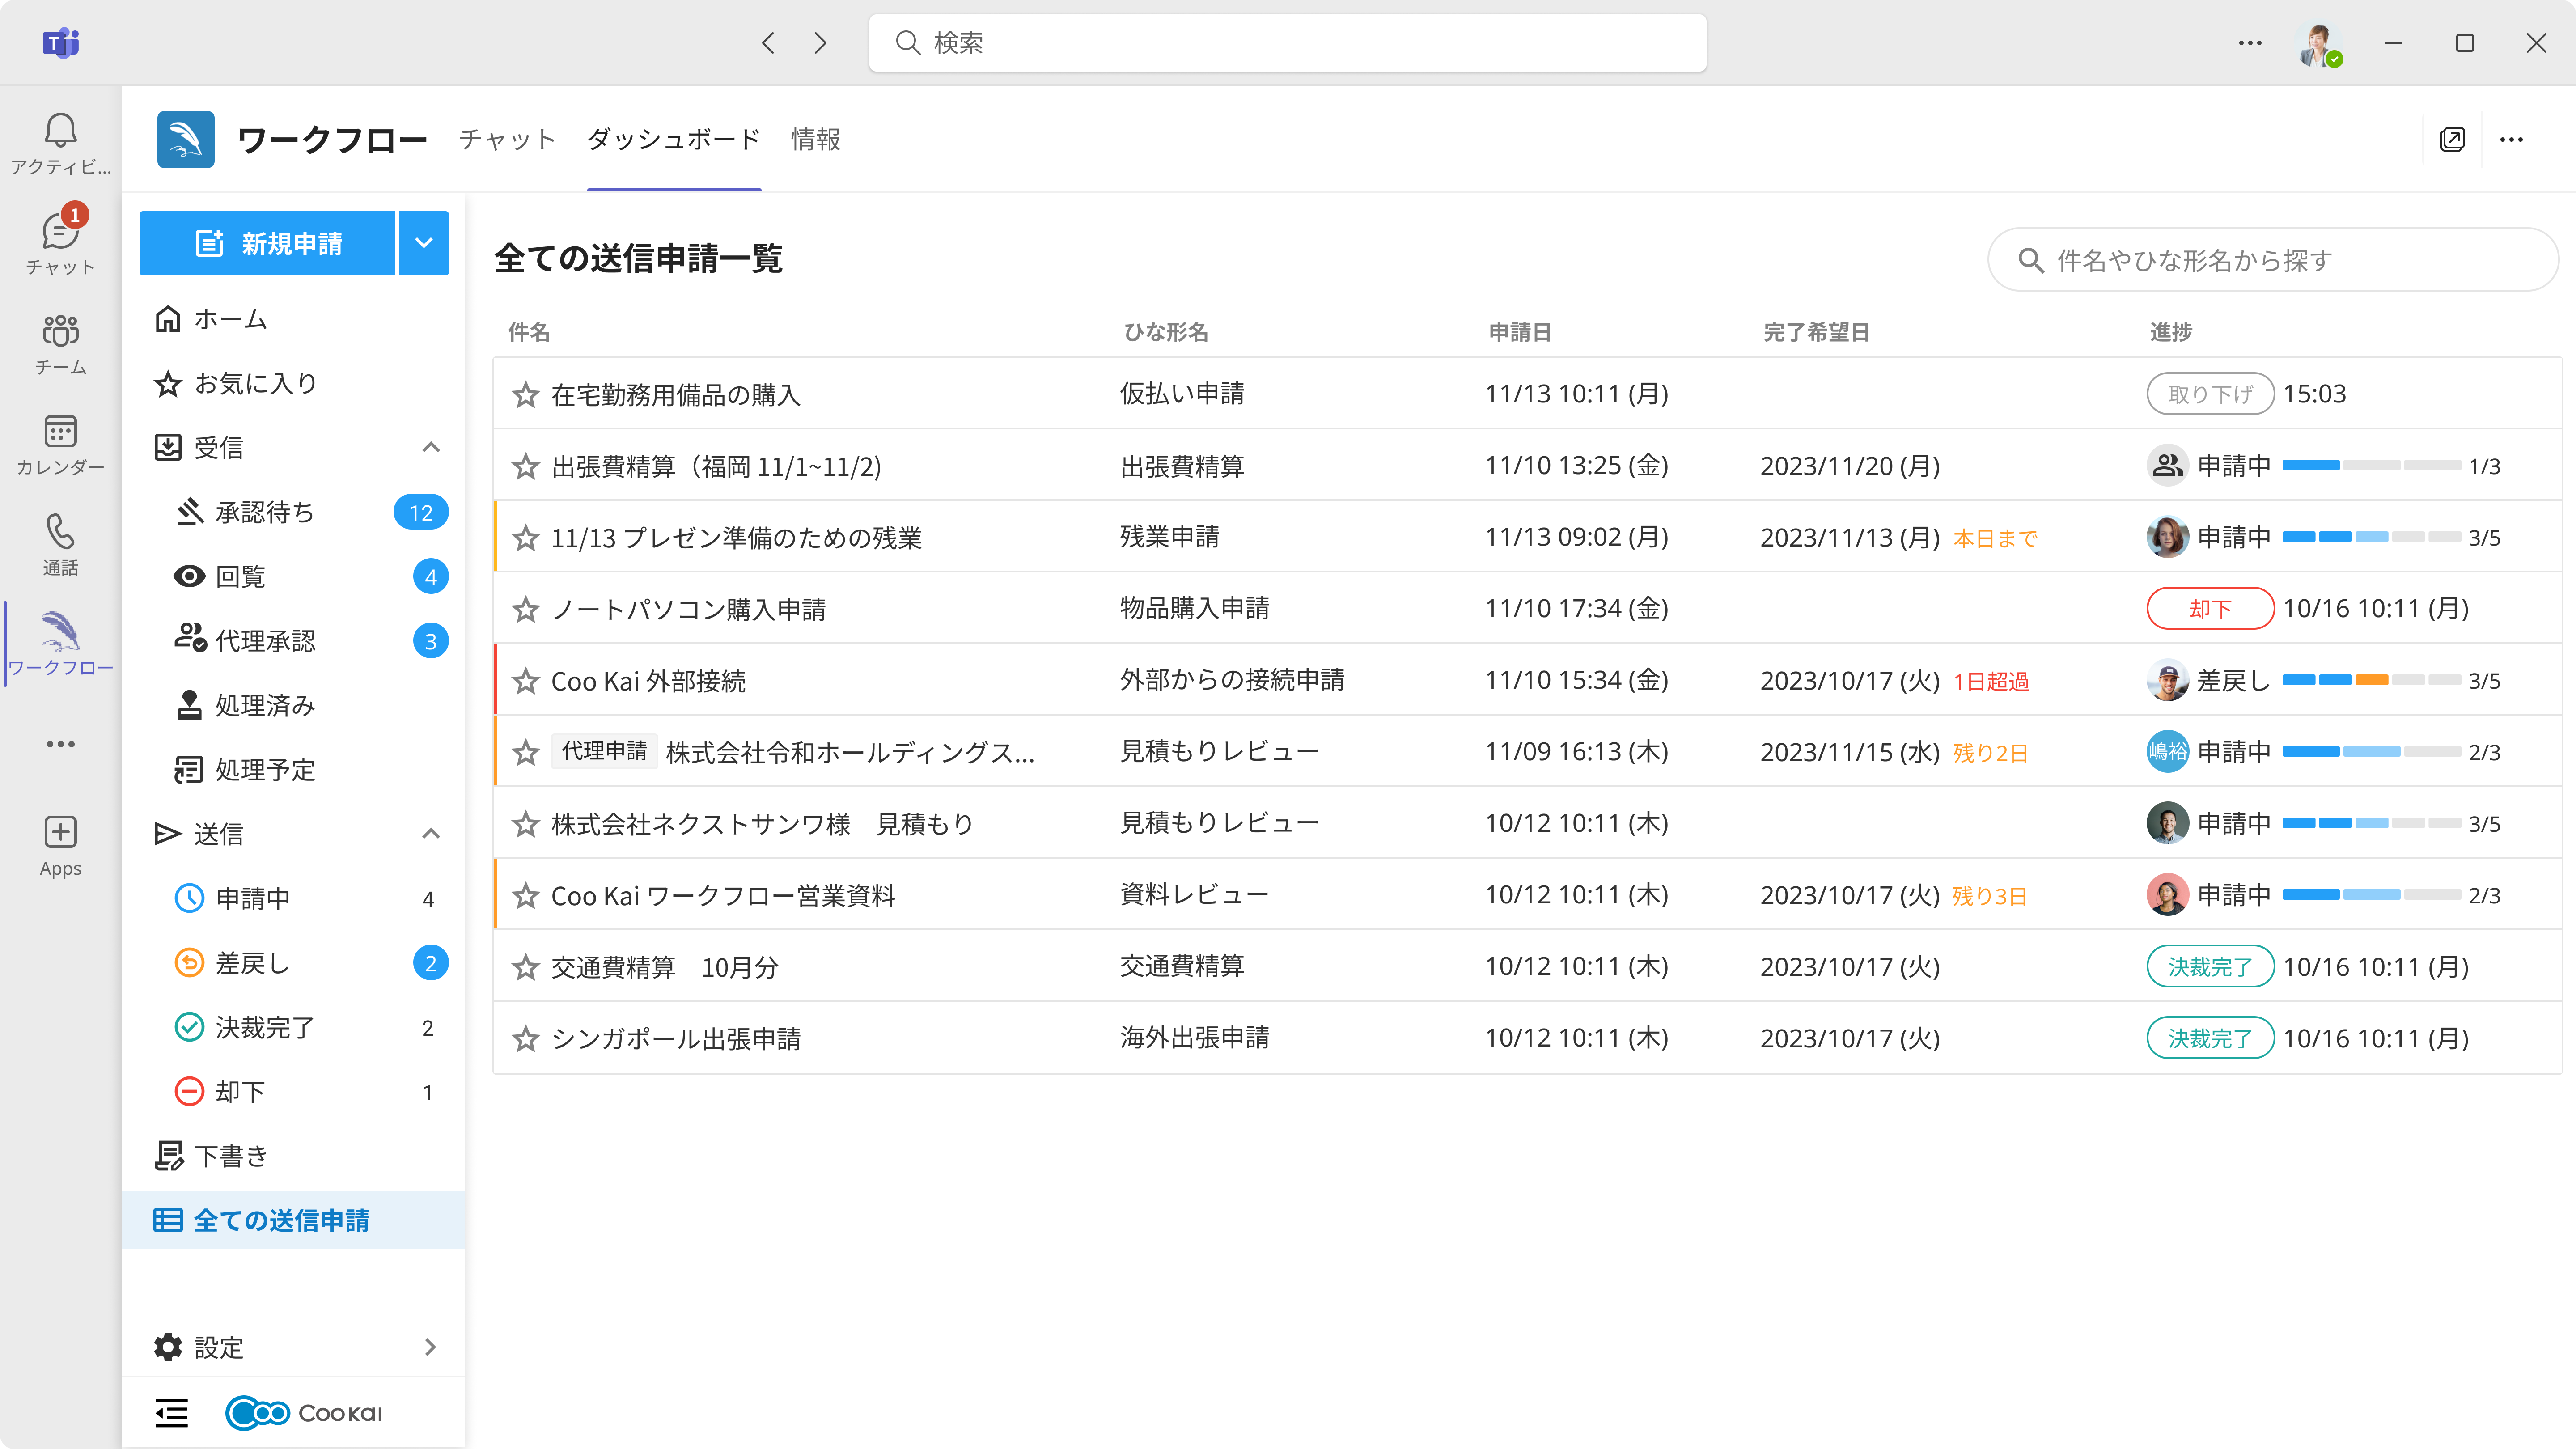The height and width of the screenshot is (1449, 2576).
Task: Star the 在宅勤務用備品の購入 request as favorite
Action: 525,395
